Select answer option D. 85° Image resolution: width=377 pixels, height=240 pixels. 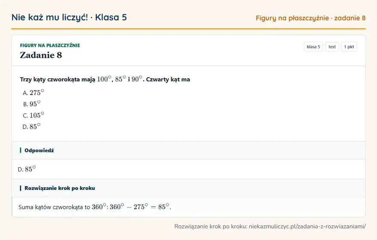32,126
